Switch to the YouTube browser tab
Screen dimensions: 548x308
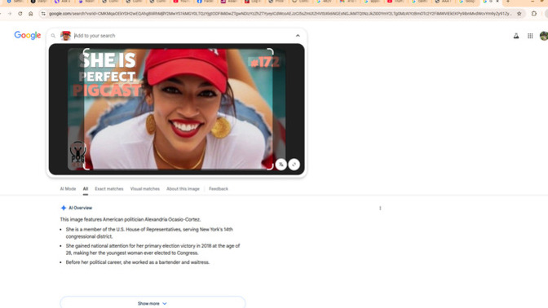[x=181, y=2]
